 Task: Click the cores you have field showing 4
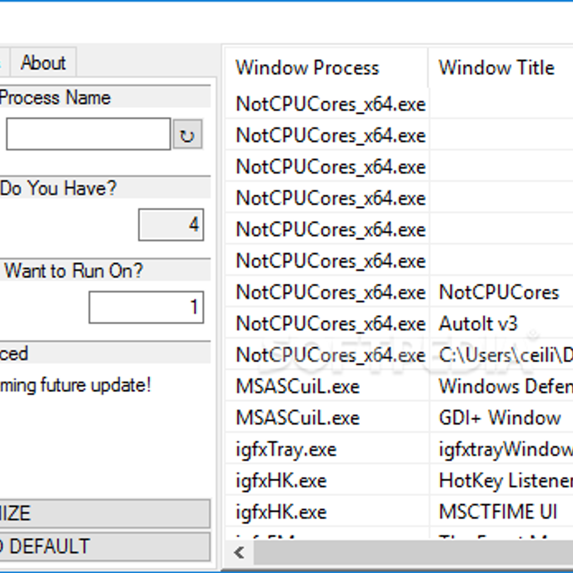click(x=171, y=225)
